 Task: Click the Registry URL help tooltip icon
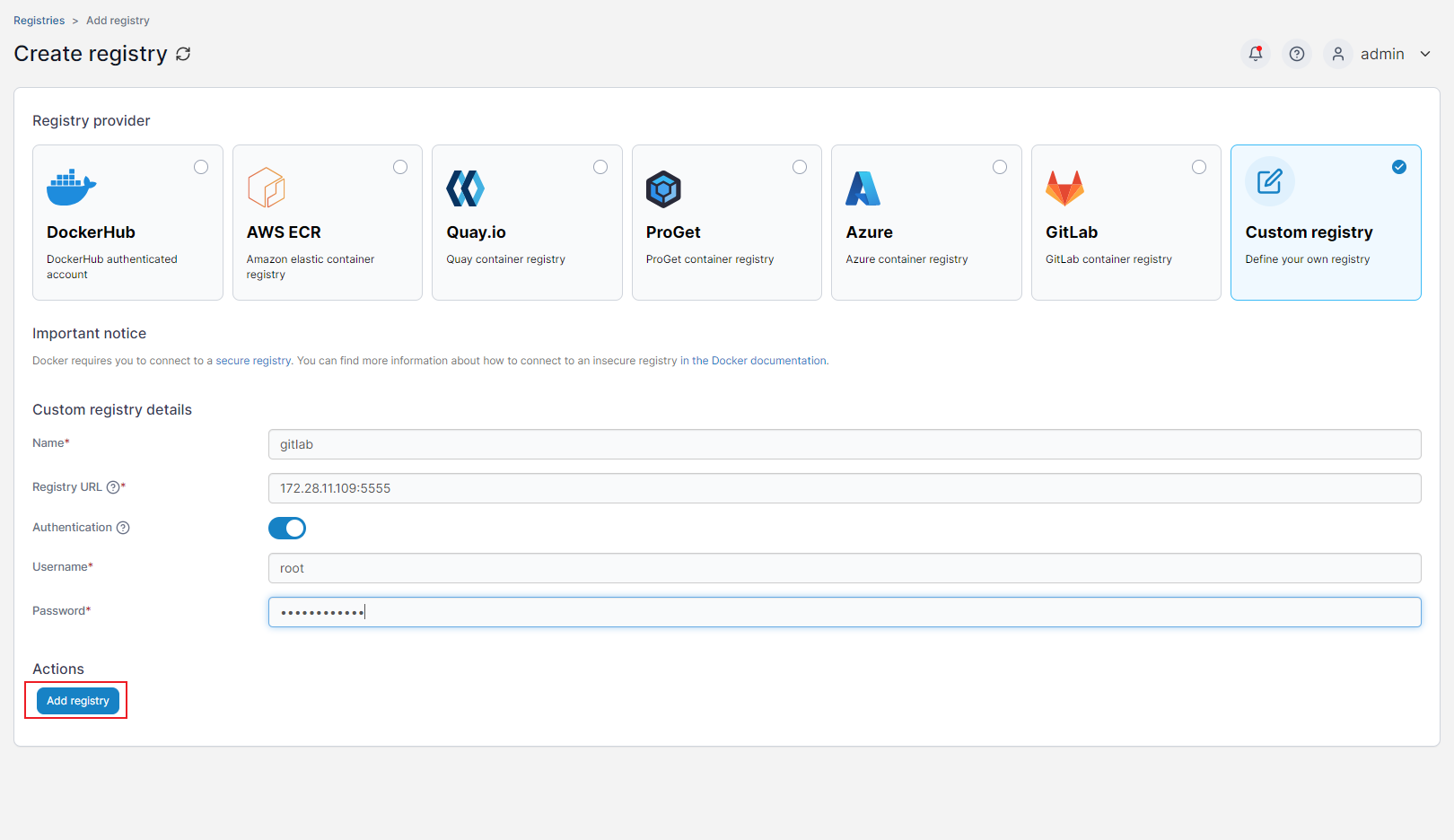[113, 487]
